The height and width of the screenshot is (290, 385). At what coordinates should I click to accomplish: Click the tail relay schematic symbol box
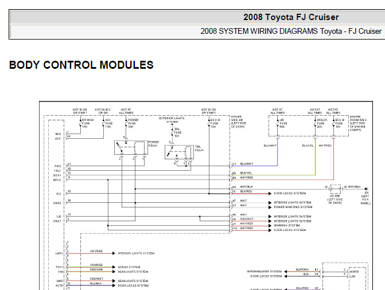(179, 152)
